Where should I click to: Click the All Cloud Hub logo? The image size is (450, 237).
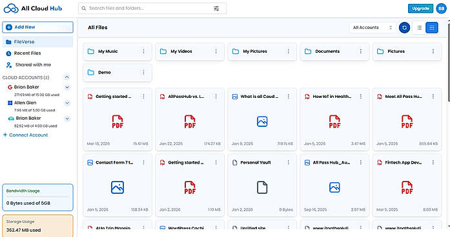(x=33, y=8)
